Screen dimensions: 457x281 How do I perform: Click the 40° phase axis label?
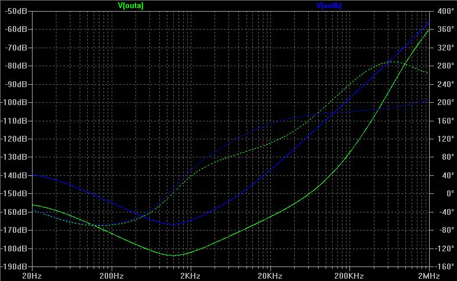click(x=448, y=175)
